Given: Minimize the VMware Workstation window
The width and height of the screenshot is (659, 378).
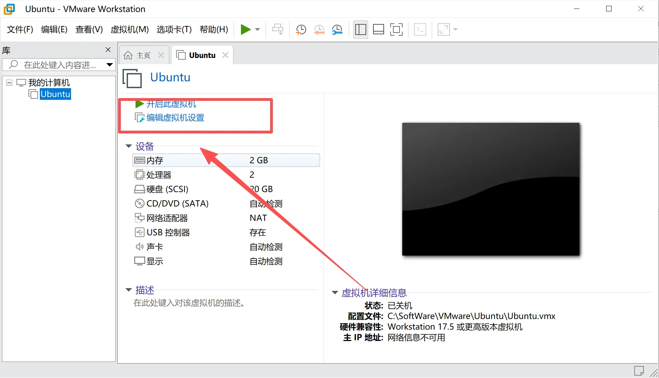Looking at the screenshot, I should (577, 9).
